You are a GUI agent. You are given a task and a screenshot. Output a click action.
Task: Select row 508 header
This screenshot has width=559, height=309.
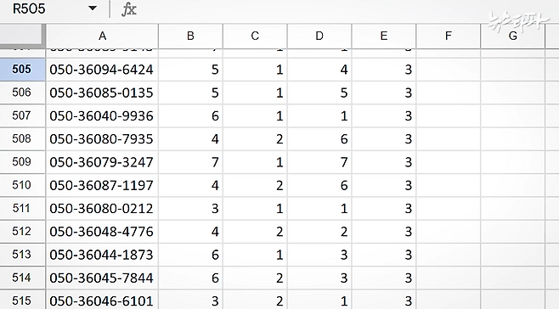click(x=22, y=139)
